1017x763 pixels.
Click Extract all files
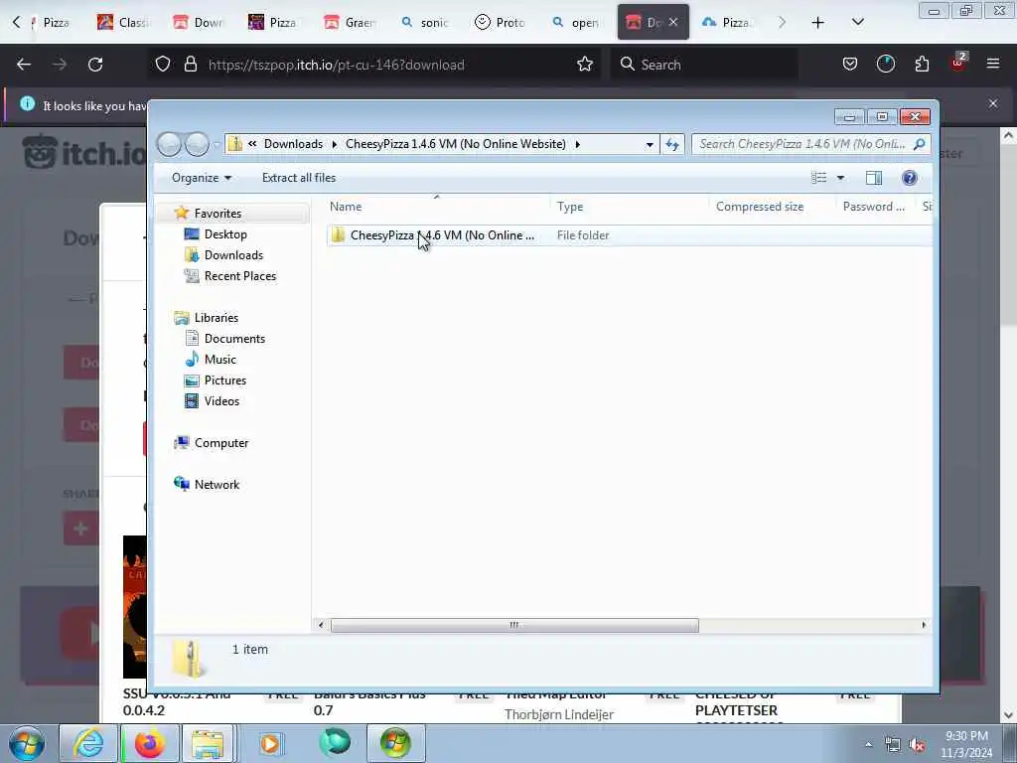(299, 177)
